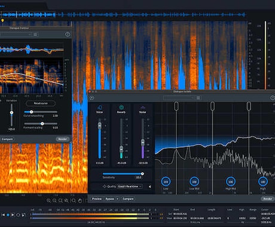Open the Quality Good / Real-time dropdown
275x227 pixels.
pos(130,186)
